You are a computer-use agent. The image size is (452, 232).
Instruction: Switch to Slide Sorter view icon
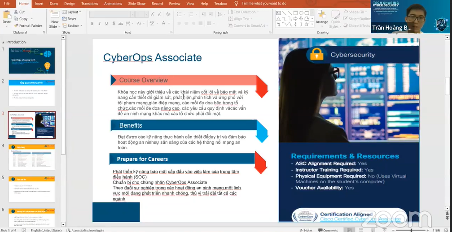click(361, 230)
